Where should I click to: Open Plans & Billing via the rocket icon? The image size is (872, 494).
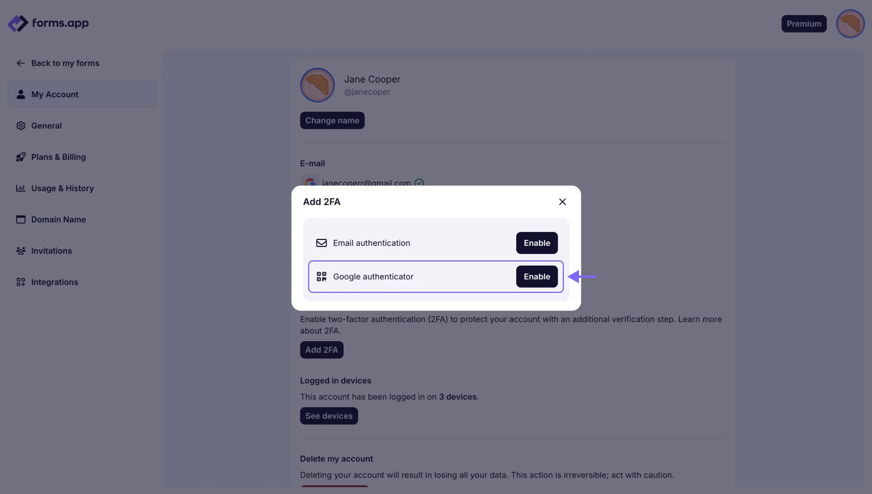click(20, 157)
